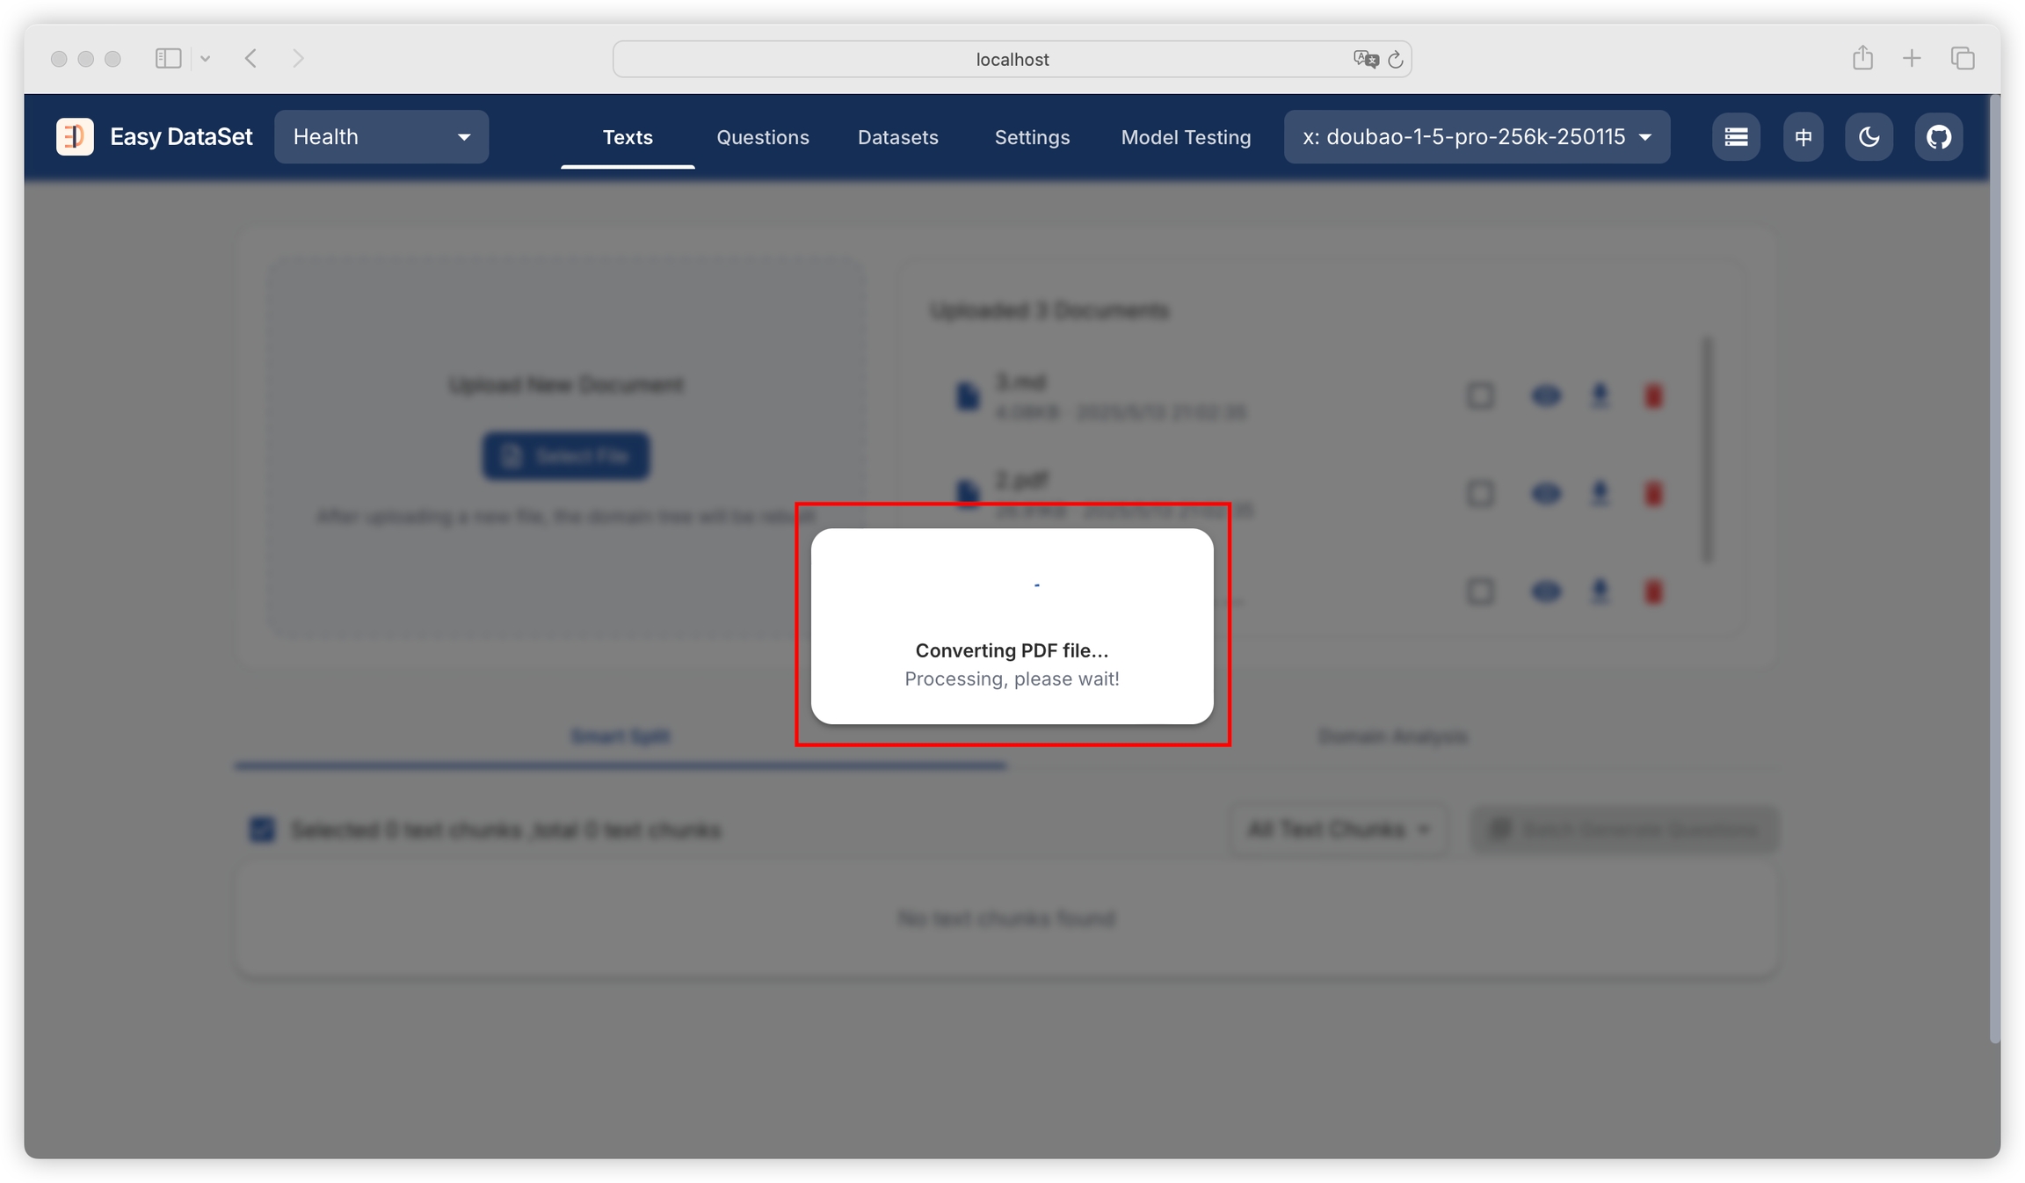The height and width of the screenshot is (1183, 2025).
Task: Click the localhost address bar
Action: 1011,60
